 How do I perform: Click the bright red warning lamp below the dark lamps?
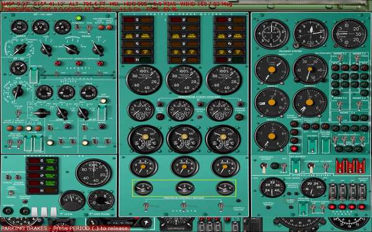[294, 148]
